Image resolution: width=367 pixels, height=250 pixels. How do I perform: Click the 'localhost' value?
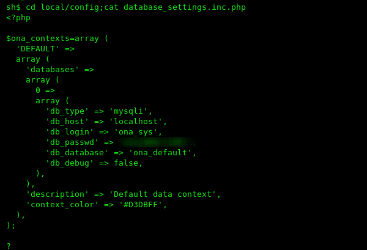tap(136, 122)
